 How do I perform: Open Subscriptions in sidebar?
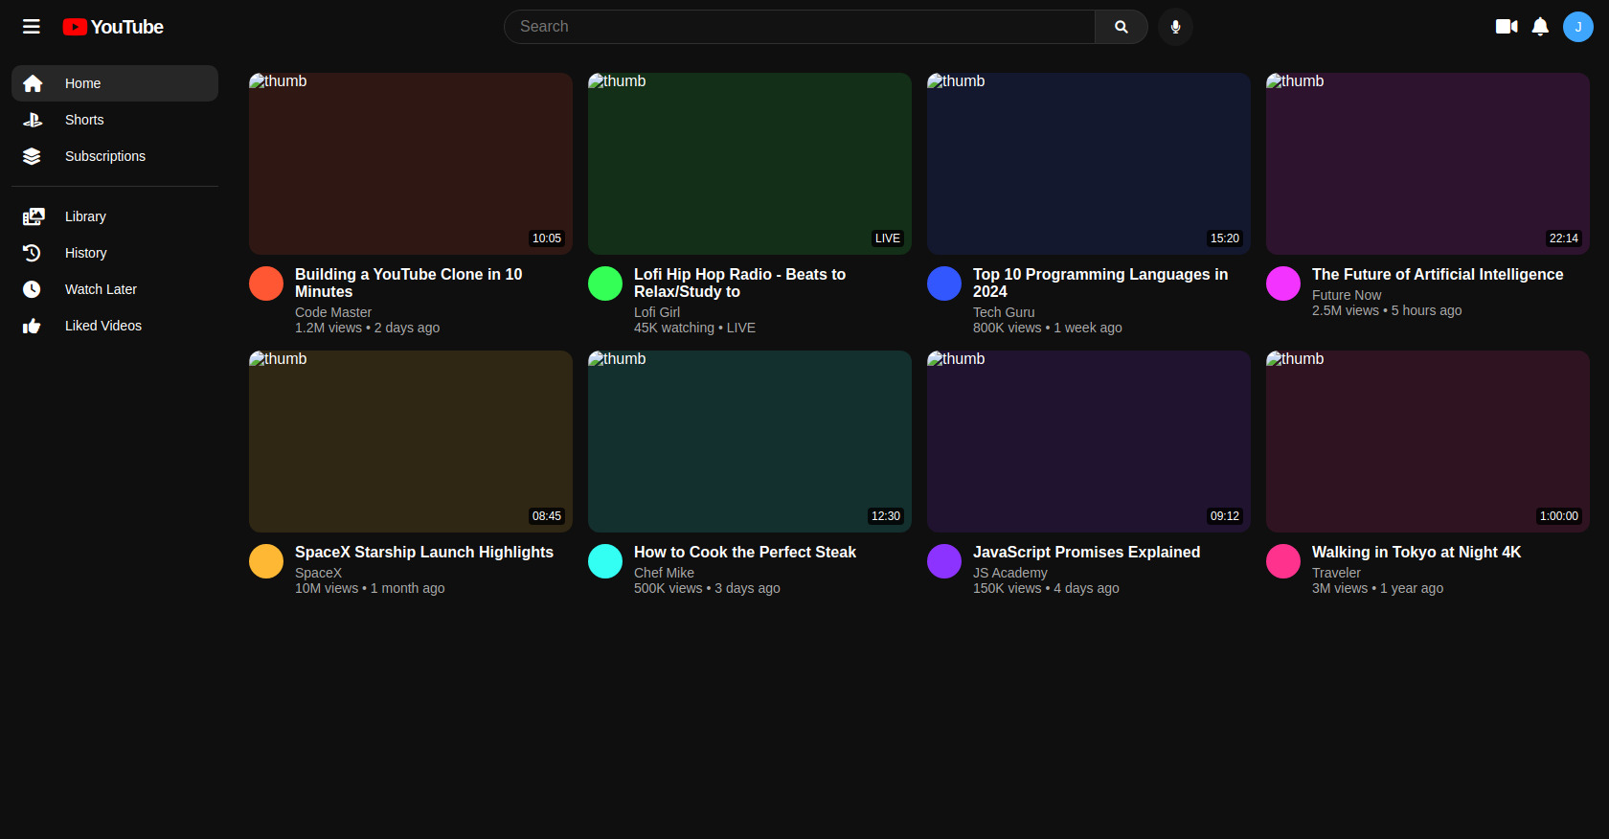tap(115, 156)
